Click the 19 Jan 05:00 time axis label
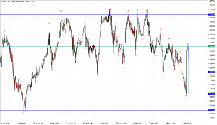Image resolution: width=217 pixels, height=125 pixels. 38,123
